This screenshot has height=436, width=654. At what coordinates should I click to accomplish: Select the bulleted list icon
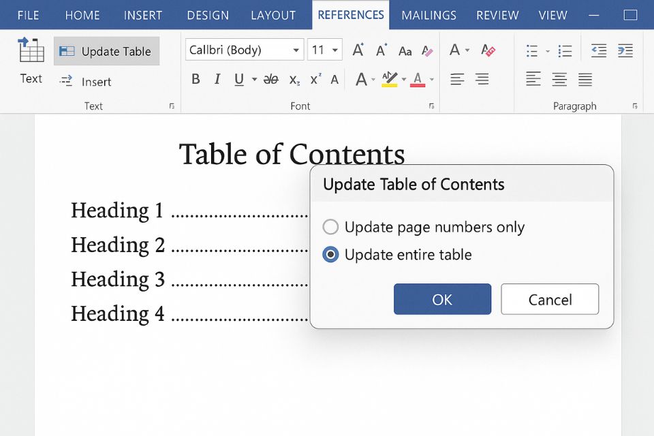click(x=530, y=50)
